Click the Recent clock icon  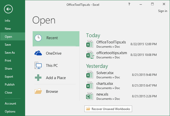(38, 38)
